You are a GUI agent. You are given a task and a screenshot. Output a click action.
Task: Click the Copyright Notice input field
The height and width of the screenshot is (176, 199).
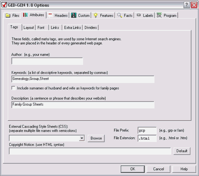point(90,151)
